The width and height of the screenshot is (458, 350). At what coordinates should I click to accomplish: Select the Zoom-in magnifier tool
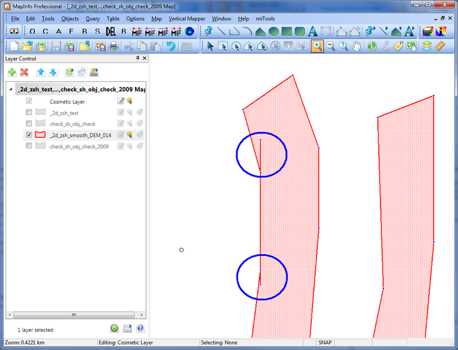317,46
